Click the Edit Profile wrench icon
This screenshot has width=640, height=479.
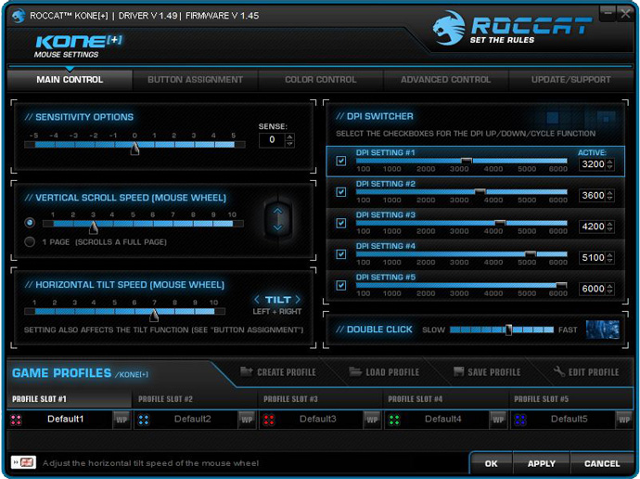click(x=559, y=371)
